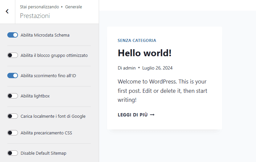Image resolution: width=256 pixels, height=162 pixels.
Task: Click the Abilita precaricamento CSS label
Action: click(x=46, y=133)
